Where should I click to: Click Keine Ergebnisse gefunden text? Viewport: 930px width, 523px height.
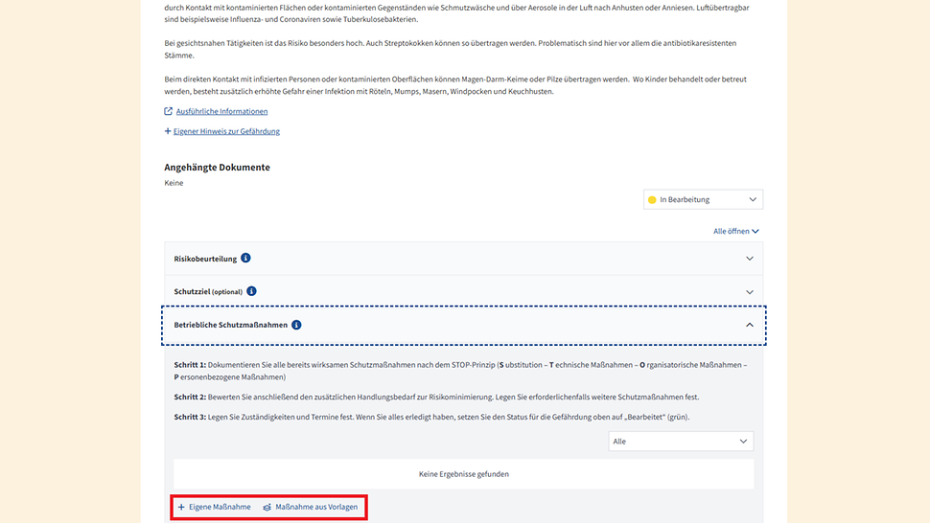464,474
